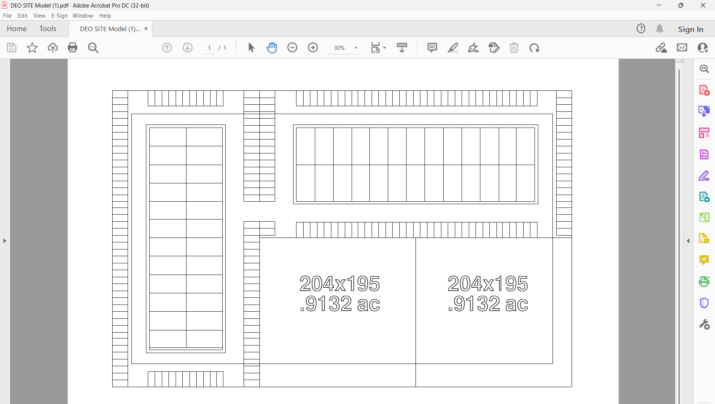The image size is (715, 404).
Task: Zoom in with the plus circle icon
Action: [313, 48]
